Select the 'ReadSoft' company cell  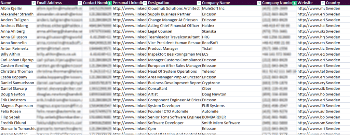coord(231,43)
